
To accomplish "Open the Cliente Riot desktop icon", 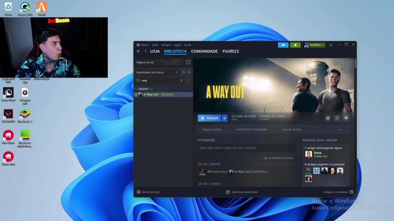I will click(8, 158).
